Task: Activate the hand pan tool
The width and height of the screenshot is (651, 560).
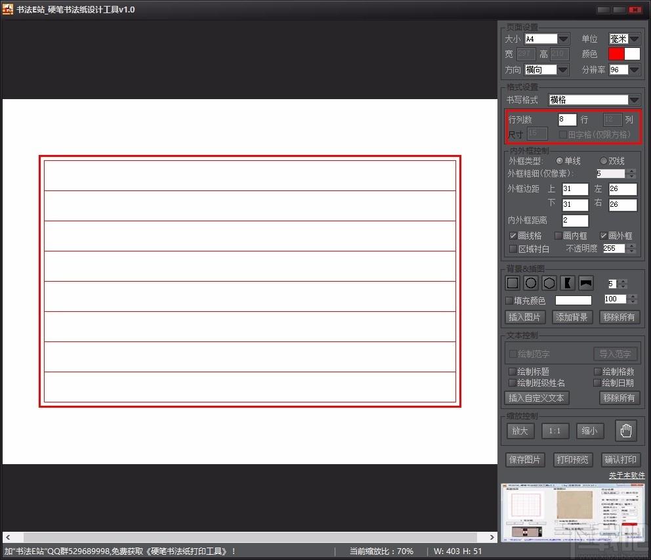Action: pyautogui.click(x=626, y=431)
